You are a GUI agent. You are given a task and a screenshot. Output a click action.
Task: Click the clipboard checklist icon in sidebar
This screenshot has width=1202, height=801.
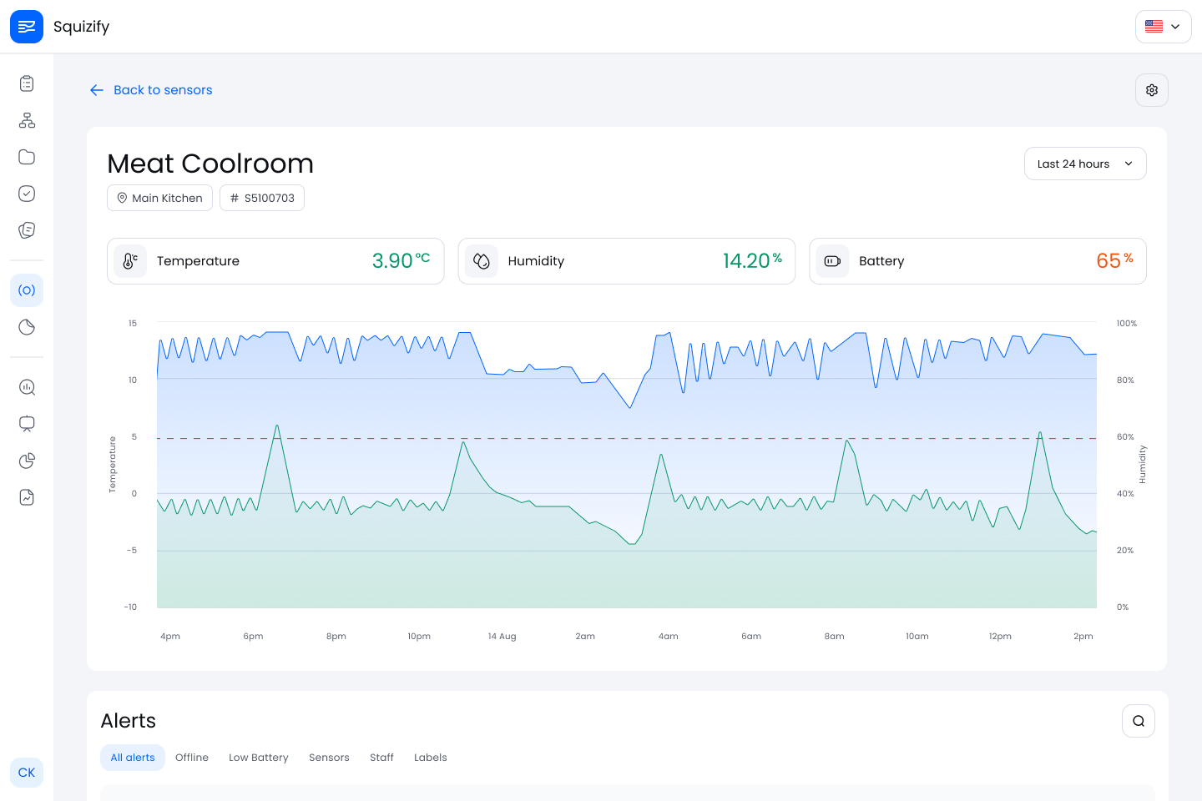pyautogui.click(x=27, y=83)
